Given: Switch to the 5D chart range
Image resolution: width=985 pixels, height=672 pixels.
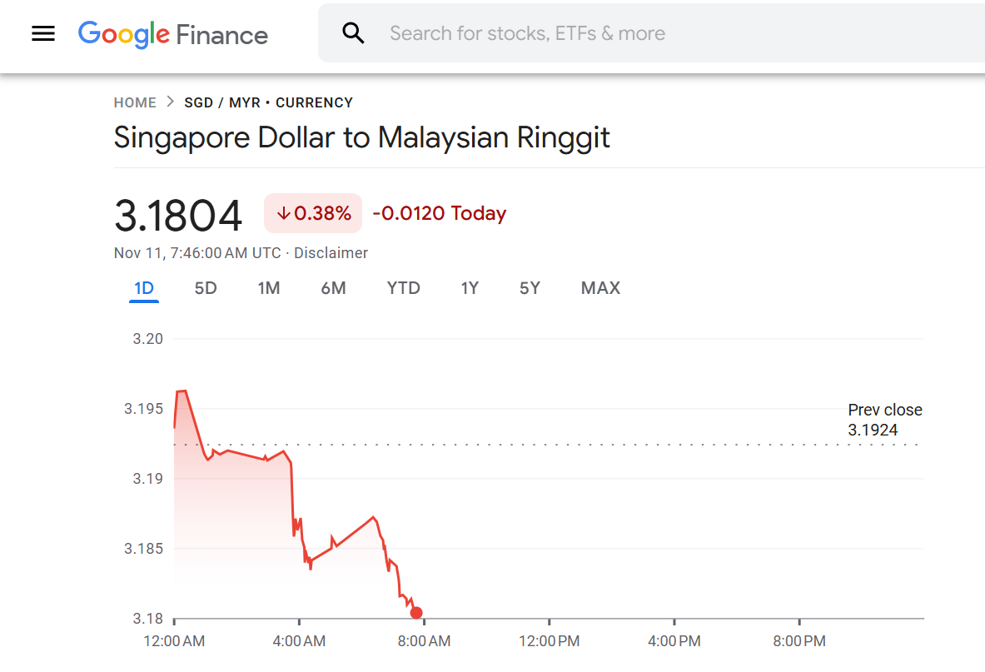Looking at the screenshot, I should coord(206,288).
